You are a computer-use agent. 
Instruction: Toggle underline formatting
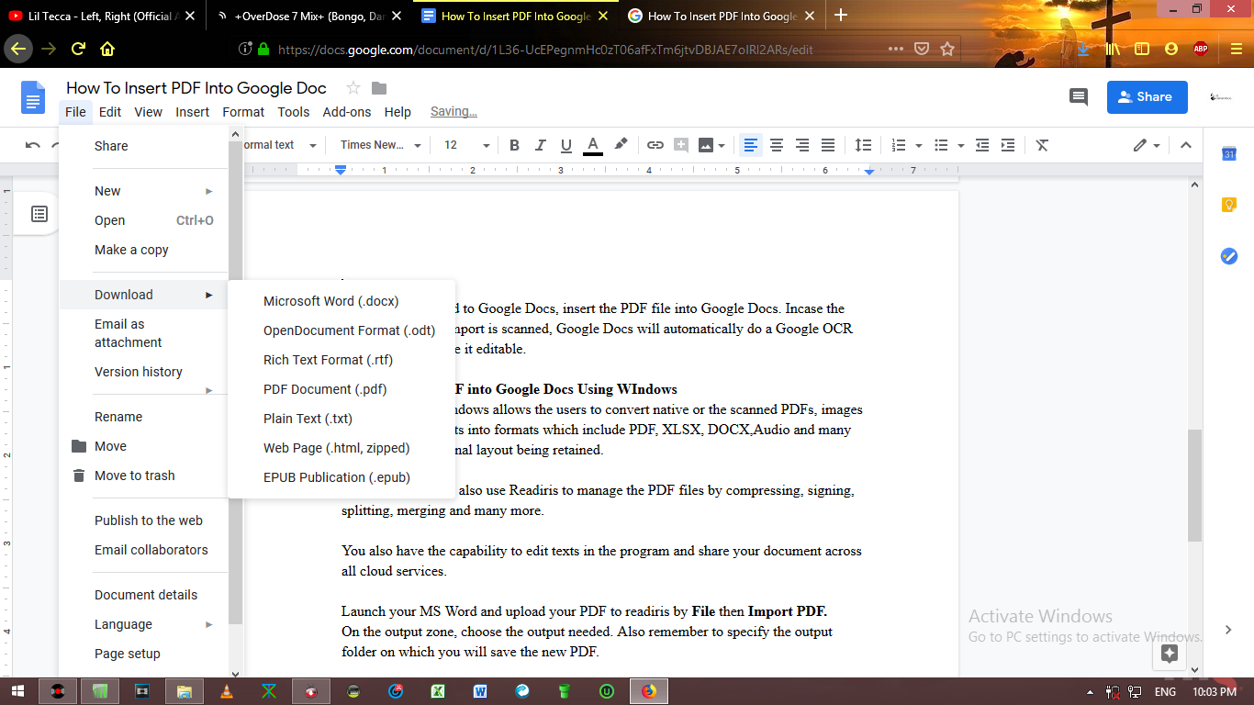tap(566, 145)
